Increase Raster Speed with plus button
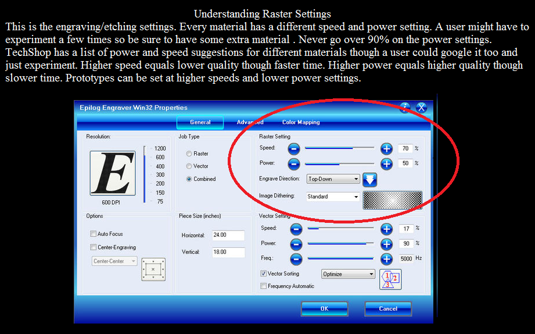Viewport: 535px width, 334px height. [386, 149]
